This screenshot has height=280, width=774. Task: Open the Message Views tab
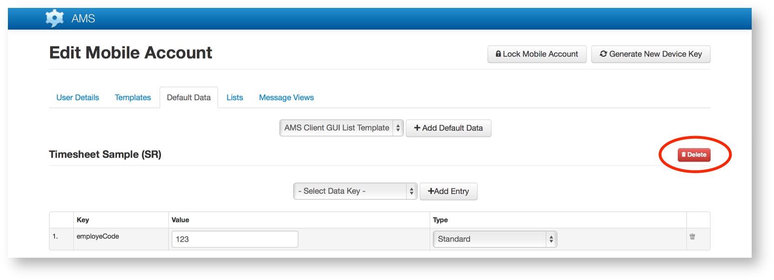click(x=286, y=98)
